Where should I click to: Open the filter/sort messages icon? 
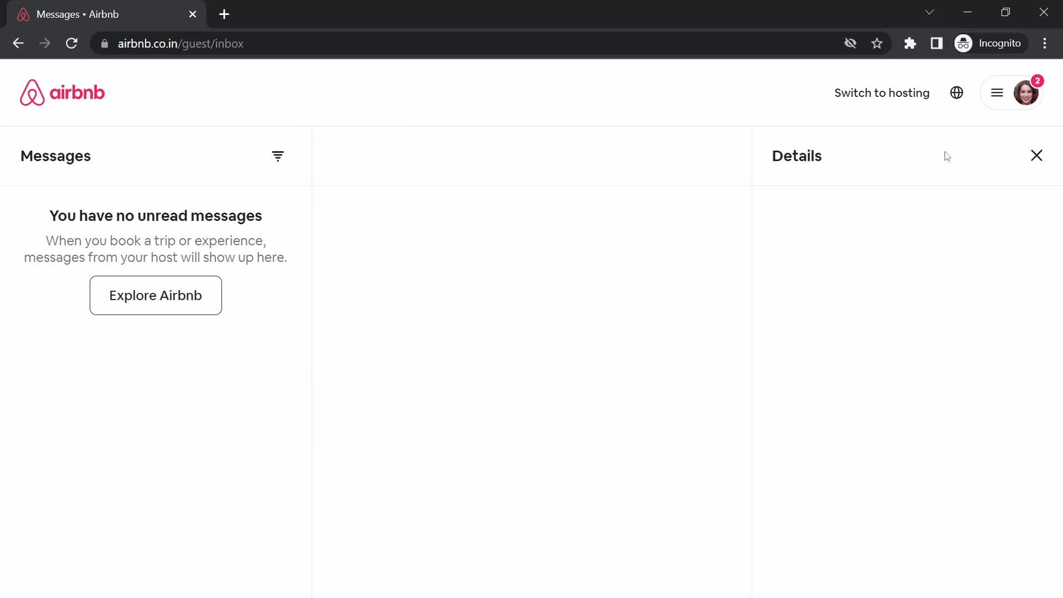(x=277, y=156)
